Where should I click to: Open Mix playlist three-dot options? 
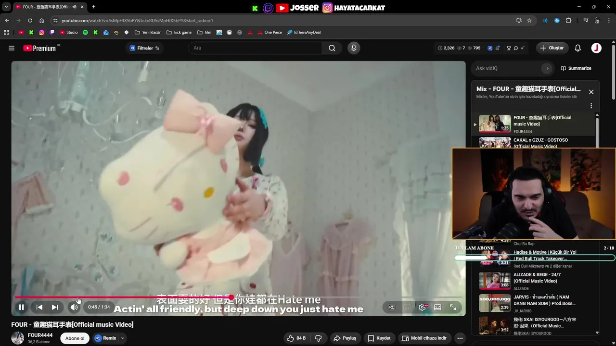tap(591, 106)
